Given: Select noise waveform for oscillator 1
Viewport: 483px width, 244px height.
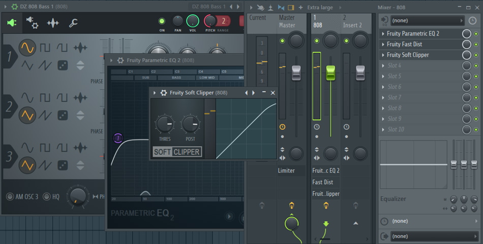Looking at the screenshot, I should pos(80,48).
